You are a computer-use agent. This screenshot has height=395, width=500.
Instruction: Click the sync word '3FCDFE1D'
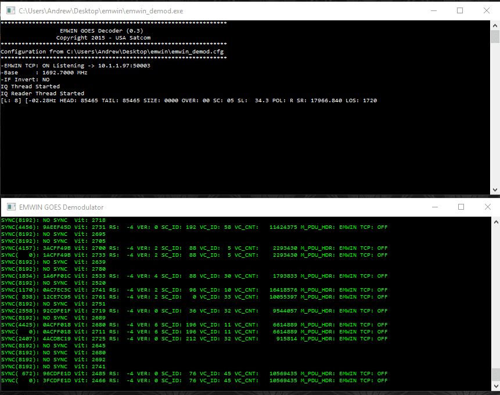pos(57,380)
